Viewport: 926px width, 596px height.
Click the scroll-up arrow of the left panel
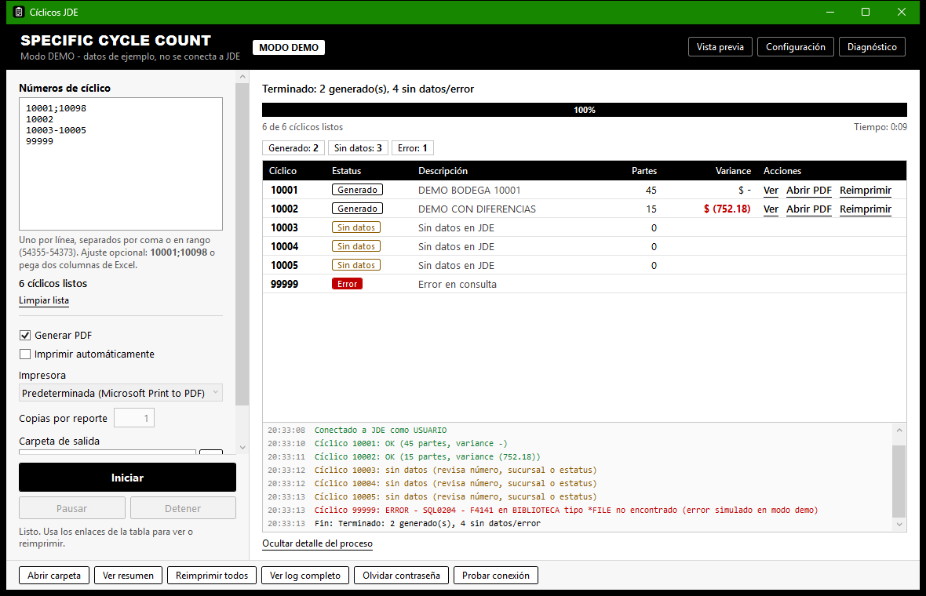pyautogui.click(x=242, y=77)
